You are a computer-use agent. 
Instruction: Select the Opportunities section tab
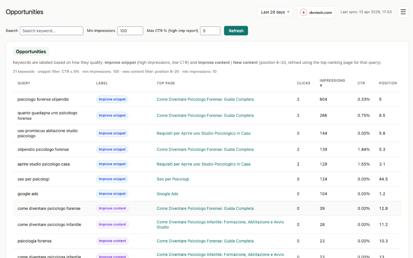click(x=31, y=52)
